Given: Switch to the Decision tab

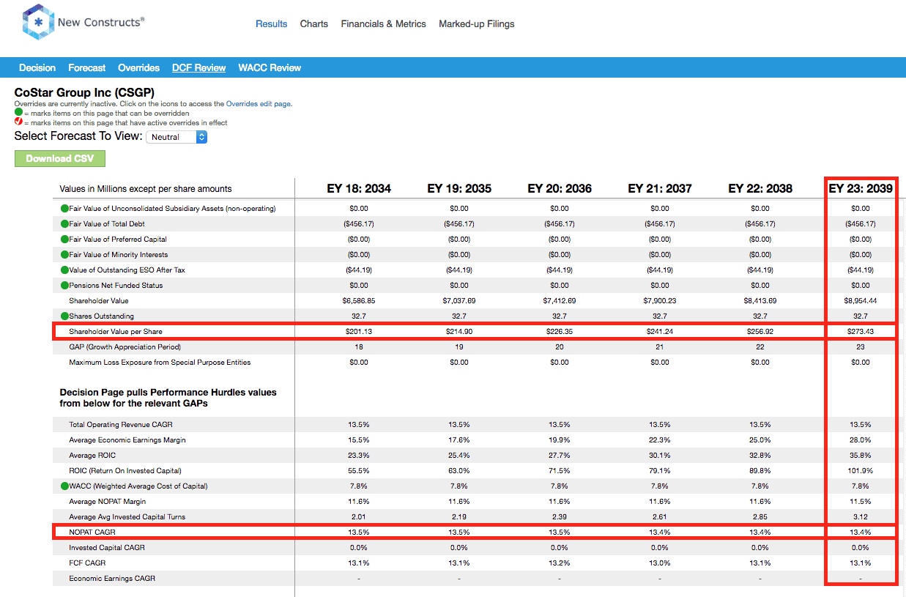Looking at the screenshot, I should [x=37, y=68].
